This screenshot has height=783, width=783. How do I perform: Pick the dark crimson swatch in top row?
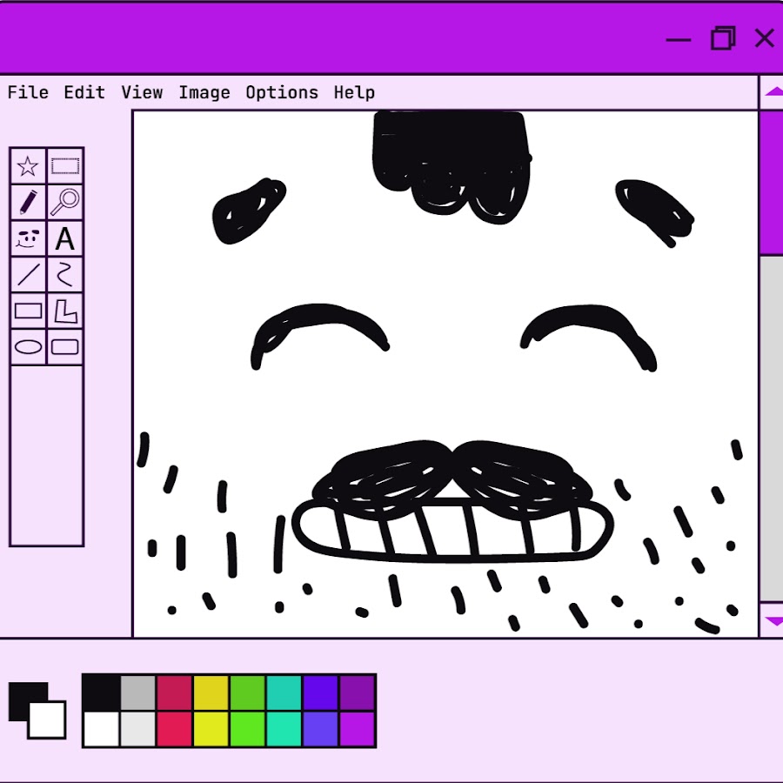tap(174, 693)
